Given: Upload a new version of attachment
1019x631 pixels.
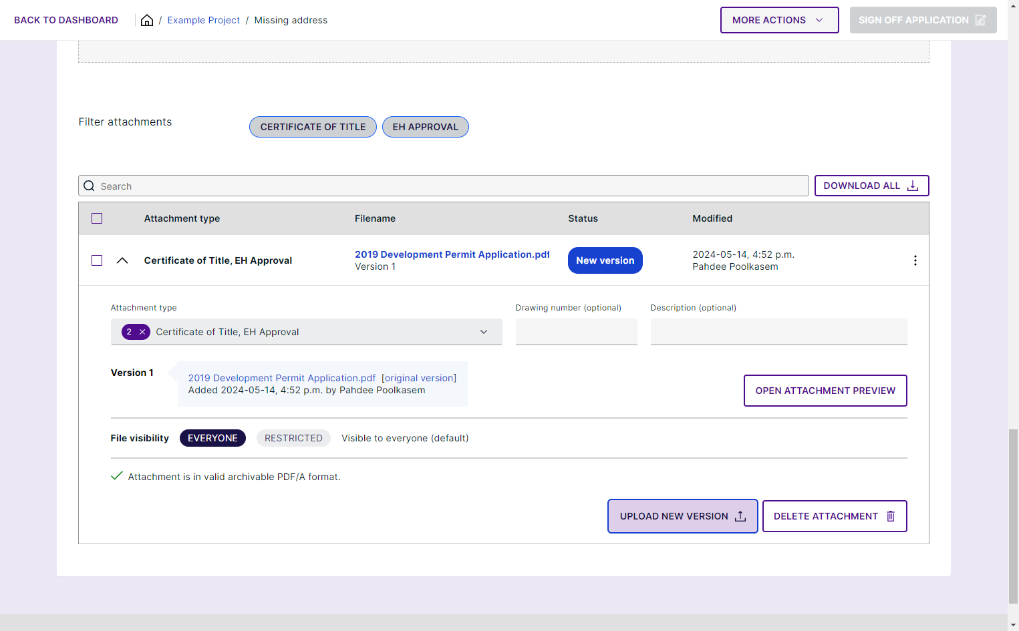Looking at the screenshot, I should (682, 516).
